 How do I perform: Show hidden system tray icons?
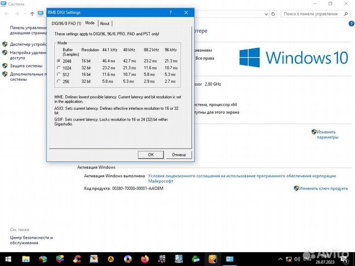coord(281,259)
